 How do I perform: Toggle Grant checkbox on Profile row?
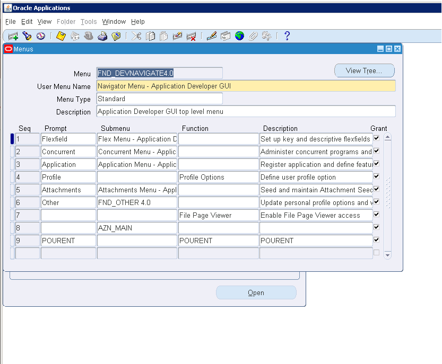[x=376, y=176]
